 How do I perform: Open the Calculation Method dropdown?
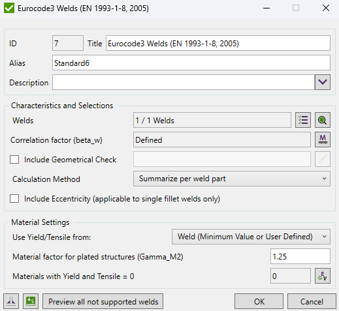pyautogui.click(x=232, y=179)
